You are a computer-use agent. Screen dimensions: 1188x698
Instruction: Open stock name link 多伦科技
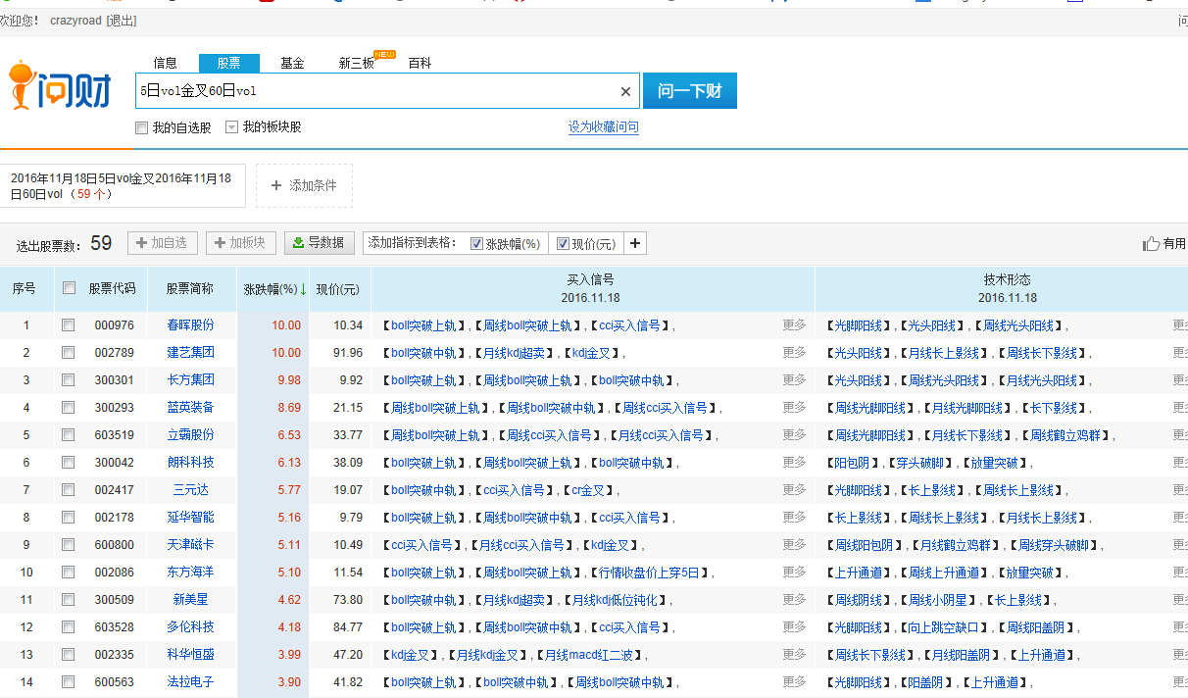(x=190, y=627)
